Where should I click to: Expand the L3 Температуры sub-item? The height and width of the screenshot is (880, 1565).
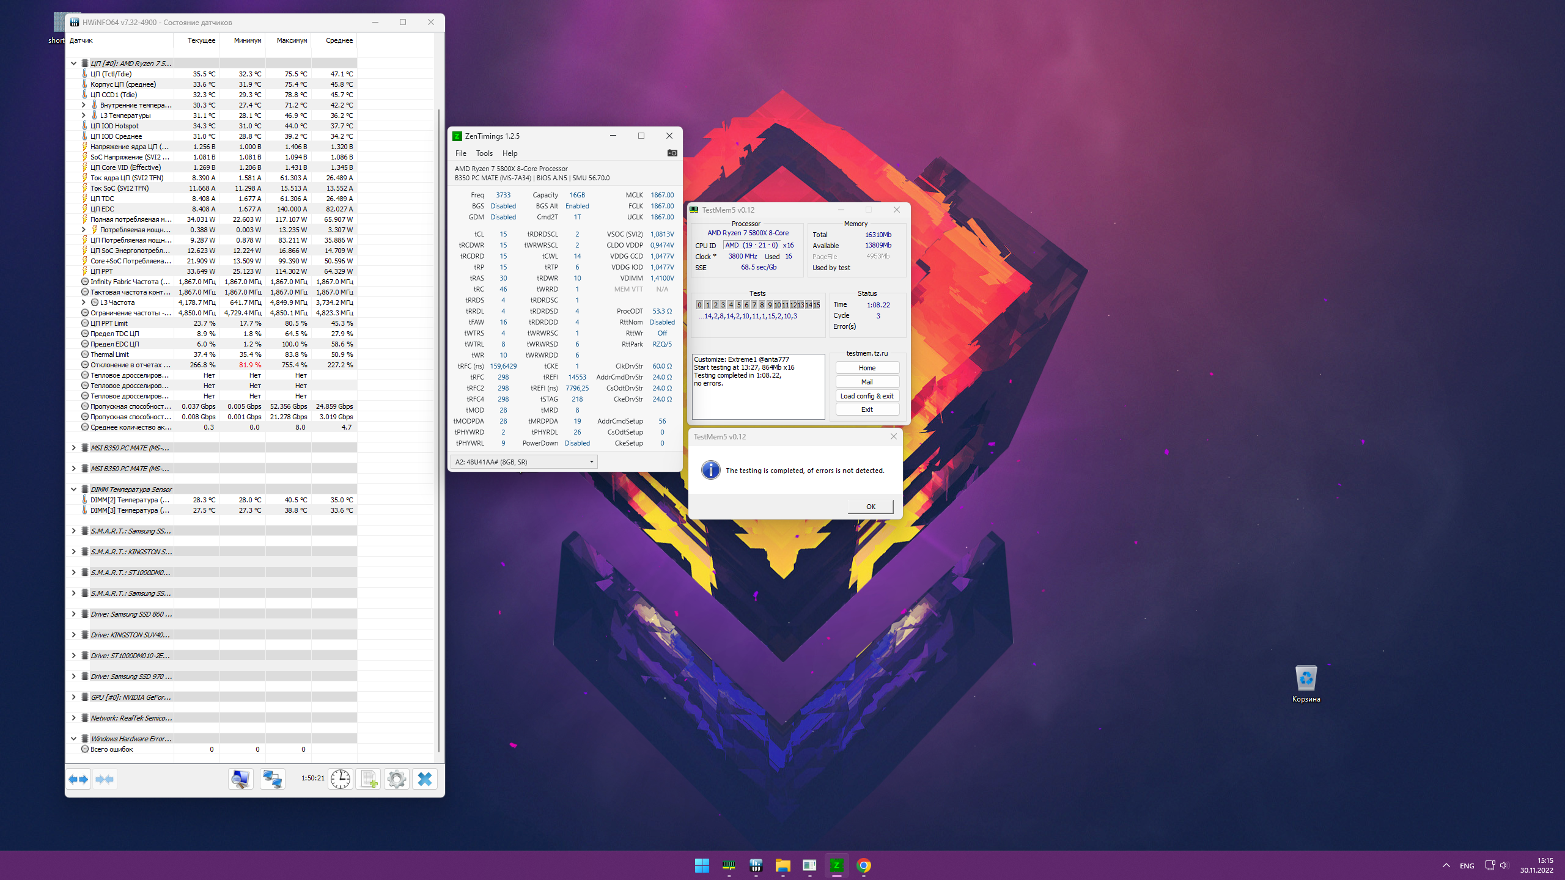(84, 116)
